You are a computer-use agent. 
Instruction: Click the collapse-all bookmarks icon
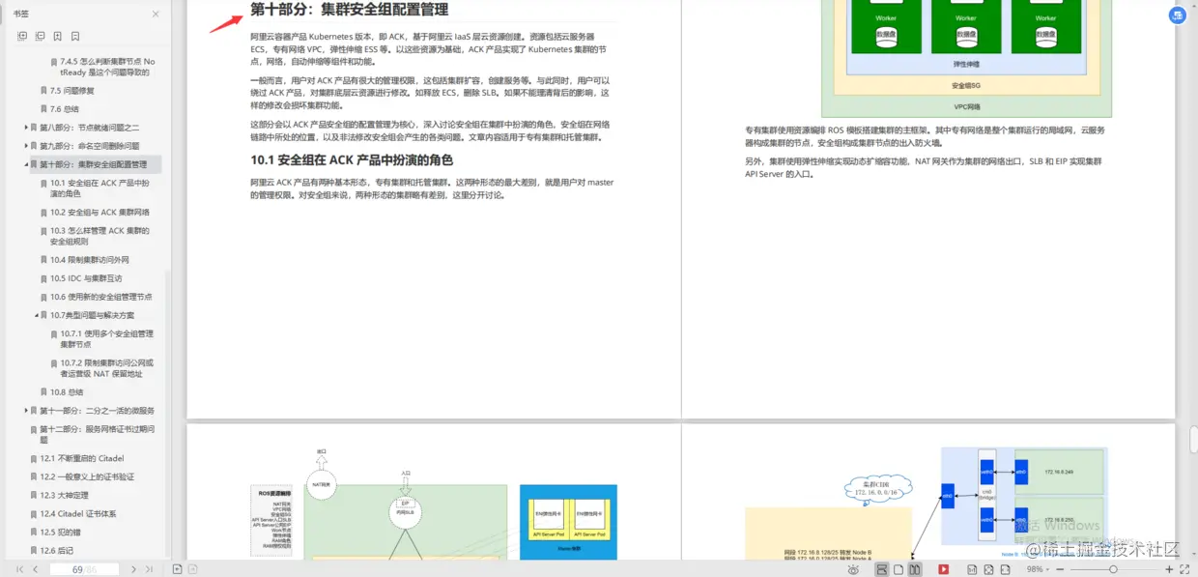pyautogui.click(x=41, y=36)
